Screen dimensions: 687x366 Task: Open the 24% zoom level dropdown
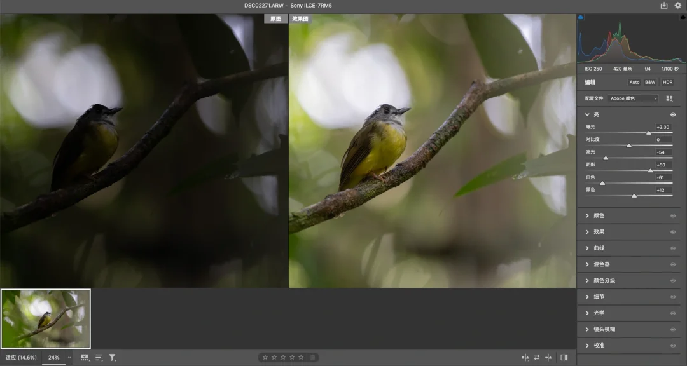pos(69,358)
